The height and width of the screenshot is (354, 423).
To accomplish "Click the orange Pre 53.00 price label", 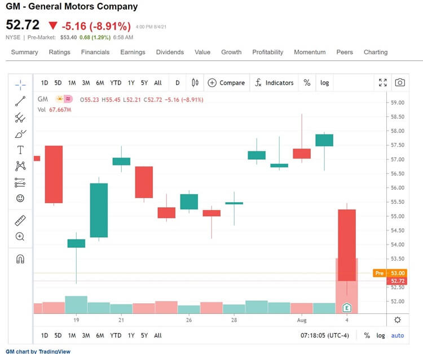I will click(x=390, y=273).
